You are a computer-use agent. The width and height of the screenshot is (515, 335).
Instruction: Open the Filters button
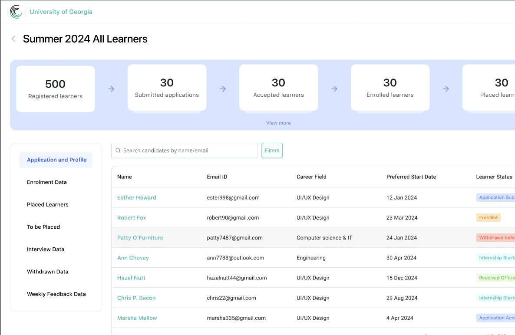[x=272, y=151]
